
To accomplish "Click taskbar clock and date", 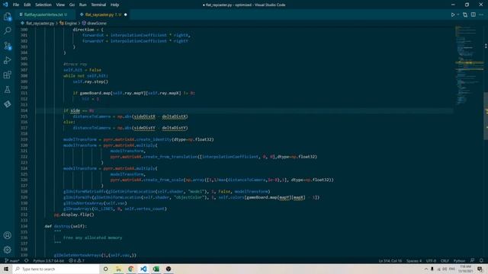I will point(465,269).
